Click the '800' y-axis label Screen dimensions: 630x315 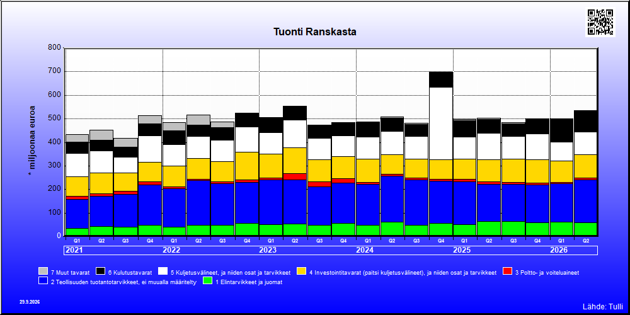(x=55, y=47)
